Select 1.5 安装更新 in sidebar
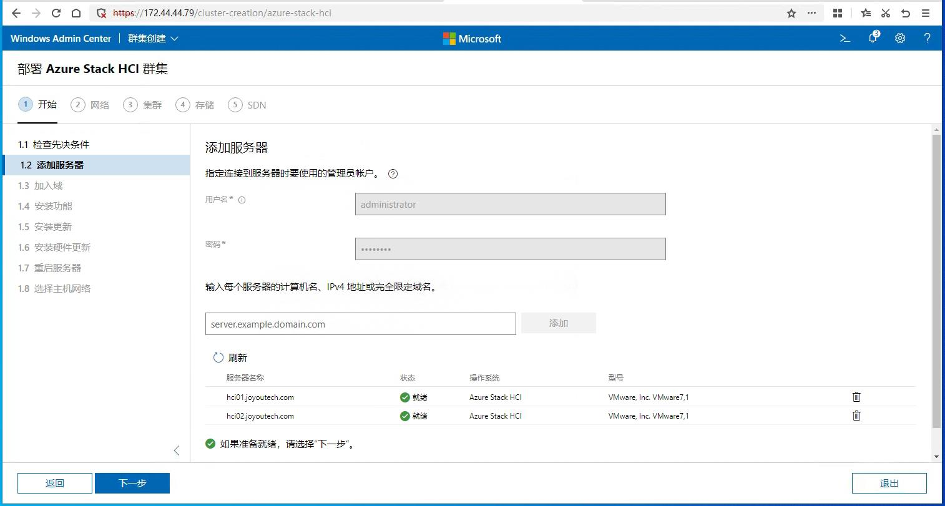Screen dimensions: 945x506 point(96,227)
